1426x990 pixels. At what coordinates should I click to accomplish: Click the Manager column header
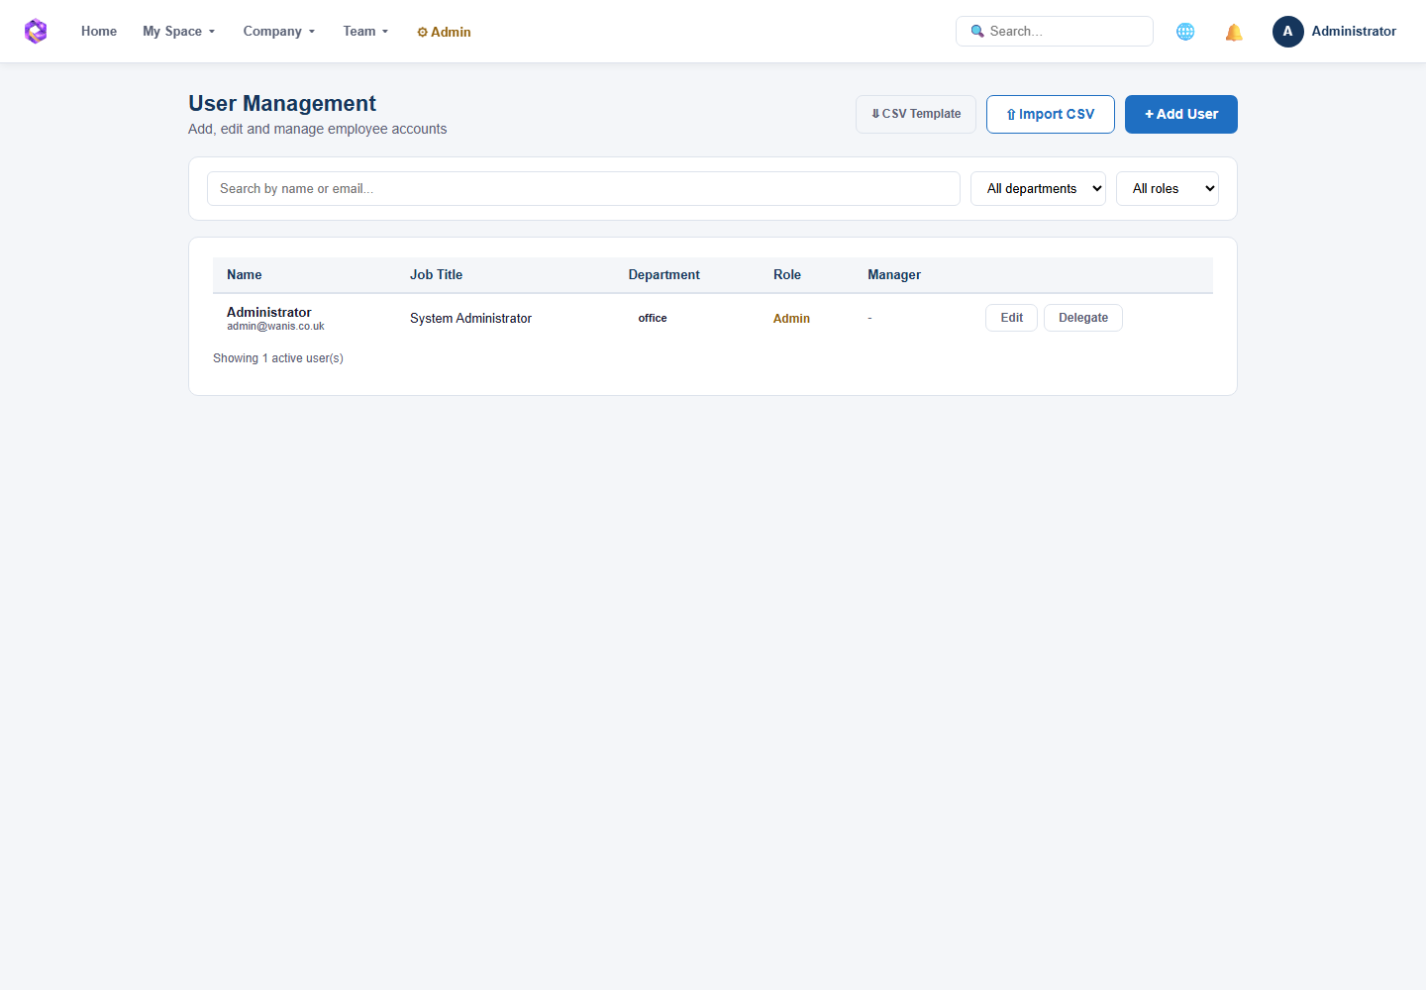point(894,275)
